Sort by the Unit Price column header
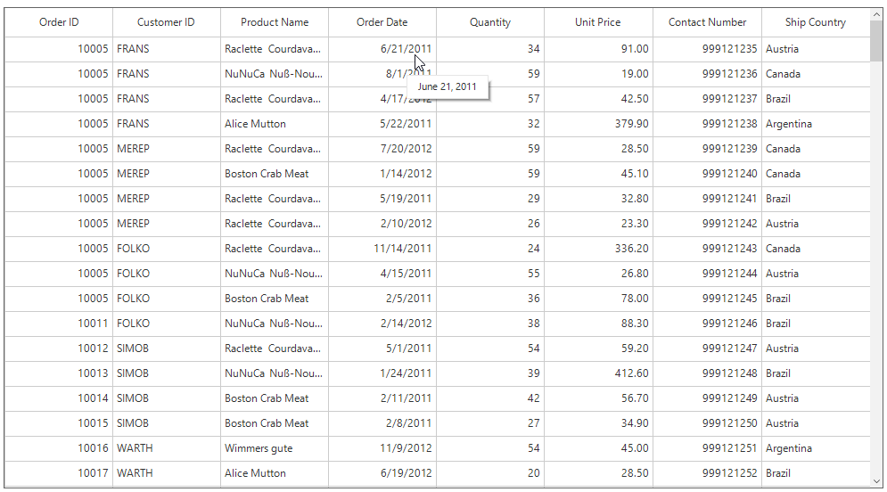Image resolution: width=887 pixels, height=492 pixels. tap(597, 22)
